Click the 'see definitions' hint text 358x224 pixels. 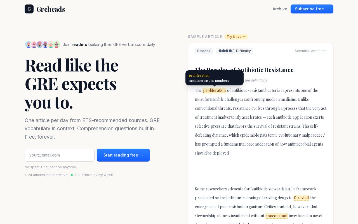tap(256, 80)
